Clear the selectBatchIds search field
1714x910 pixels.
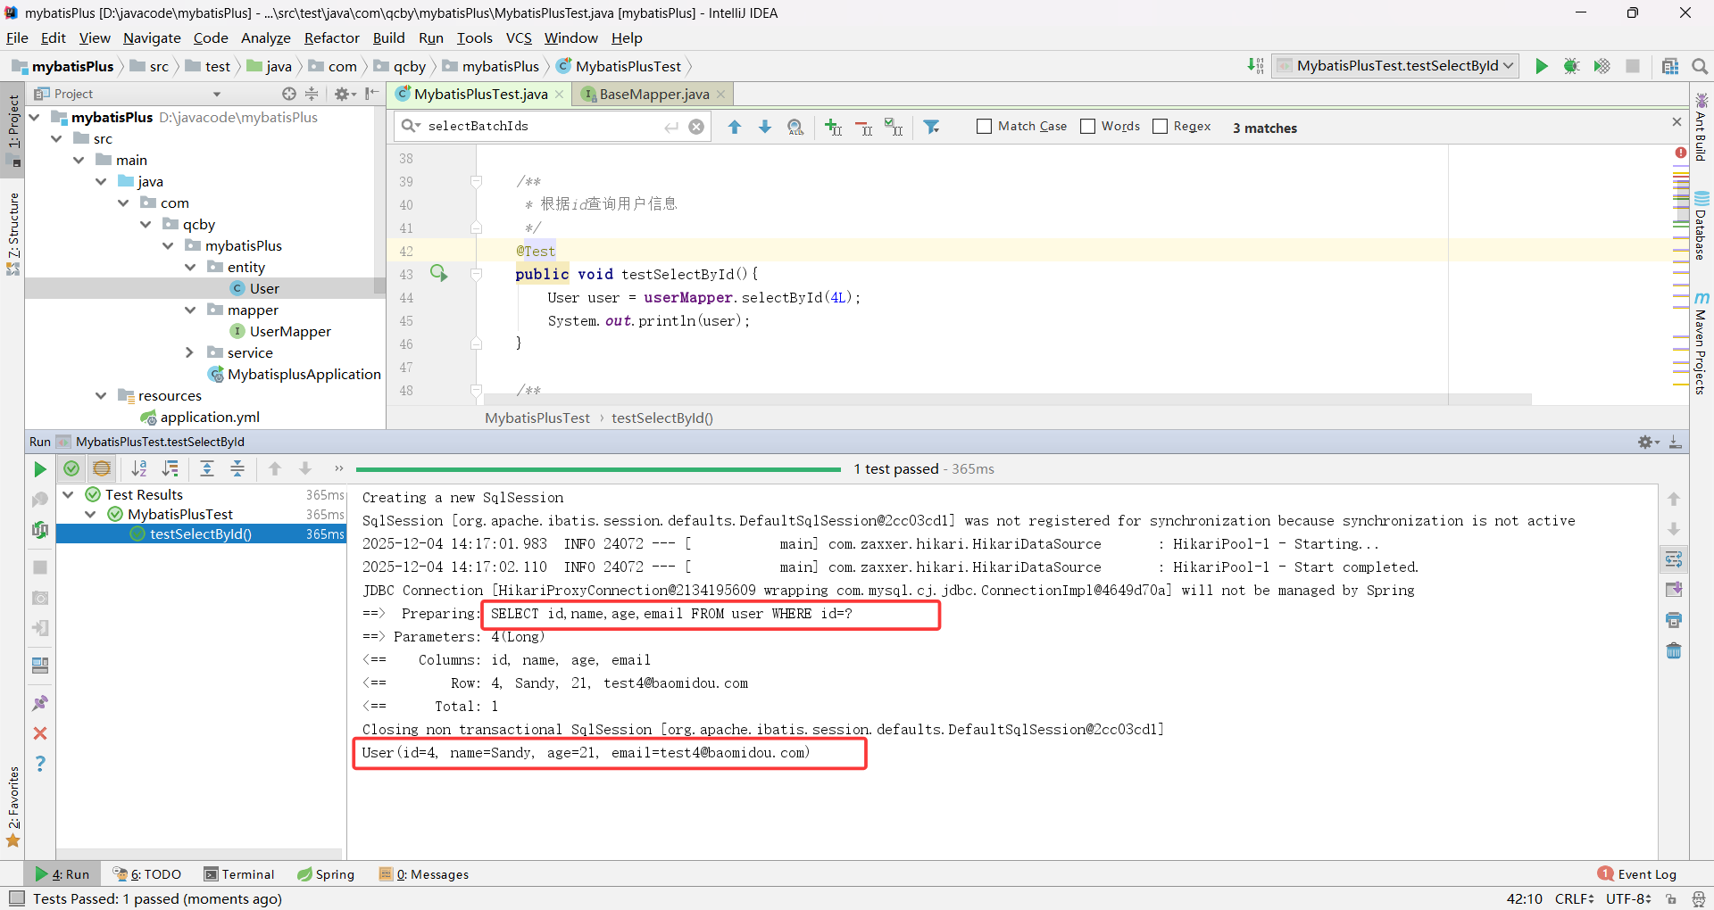[x=696, y=127]
